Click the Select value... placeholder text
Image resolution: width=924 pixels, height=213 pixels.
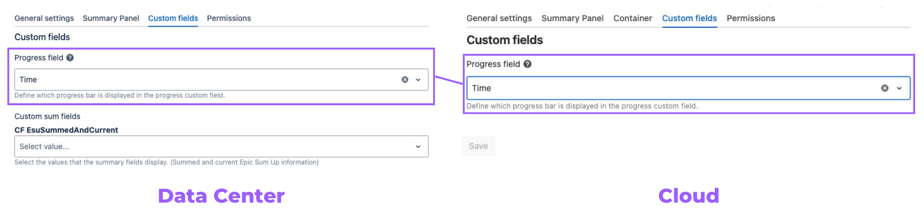(x=44, y=147)
